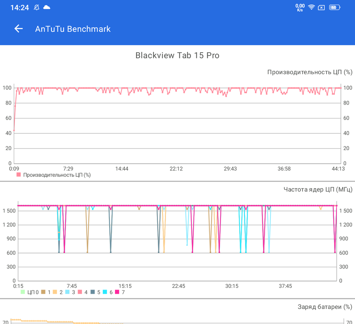355x324 pixels.
Task: Tap the core 6 cyan legend swatch
Action: coord(105,292)
